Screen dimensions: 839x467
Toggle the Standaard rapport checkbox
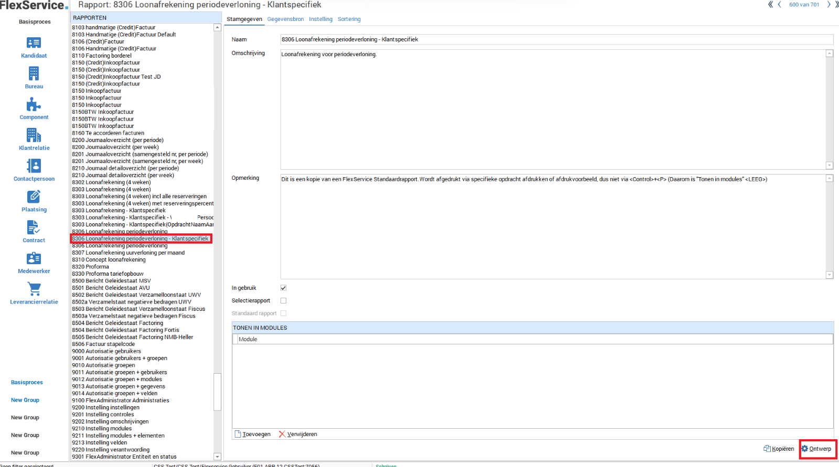(283, 313)
